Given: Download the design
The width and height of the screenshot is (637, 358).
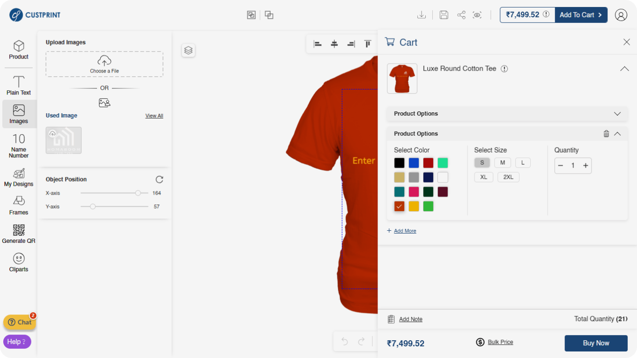Looking at the screenshot, I should click(x=422, y=15).
